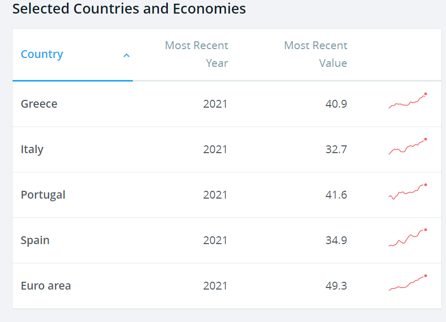Screen dimensions: 446x322
Task: Click Greece's most recent value 40.9
Action: pyautogui.click(x=336, y=104)
